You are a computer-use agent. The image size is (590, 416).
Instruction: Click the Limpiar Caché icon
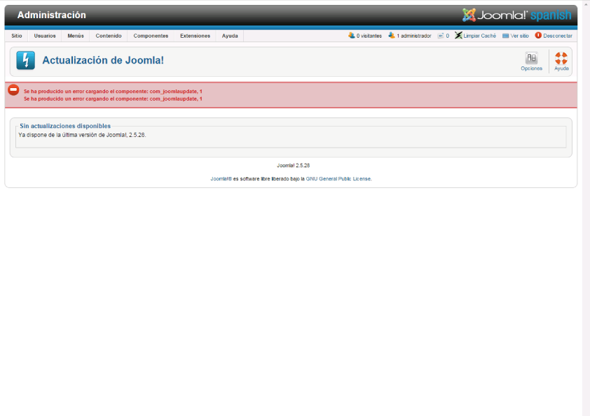(x=458, y=35)
